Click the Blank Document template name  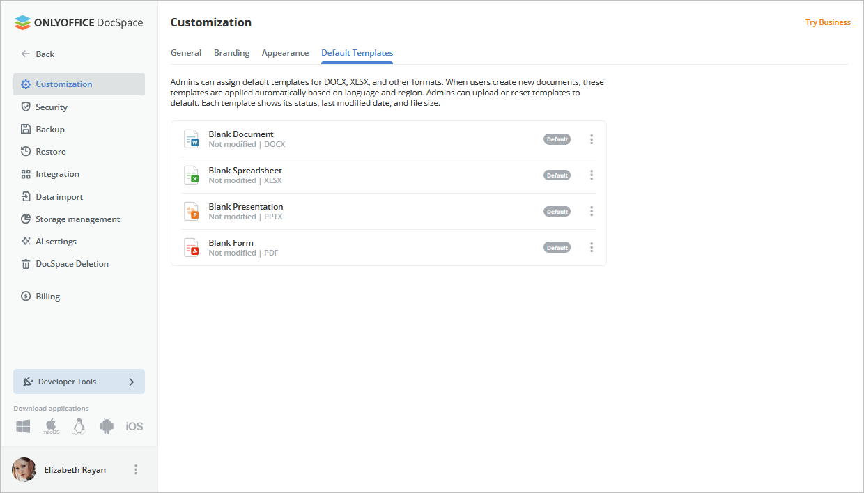tap(241, 134)
